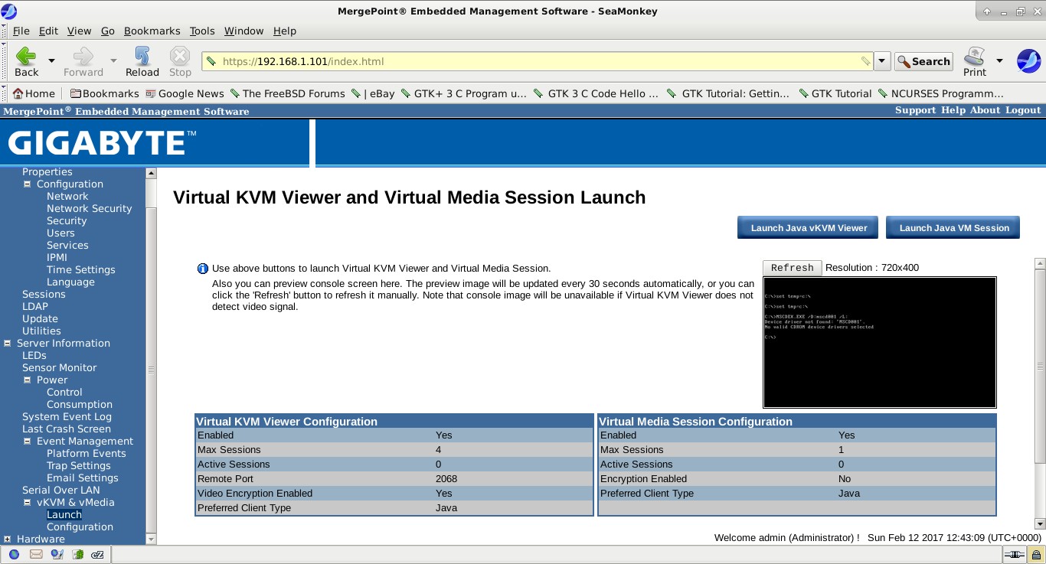1046x564 pixels.
Task: Collapse the Configuration tree node
Action: tap(28, 184)
